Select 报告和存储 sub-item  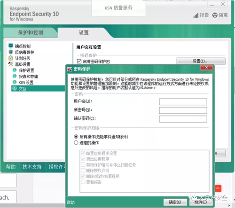click(x=28, y=77)
